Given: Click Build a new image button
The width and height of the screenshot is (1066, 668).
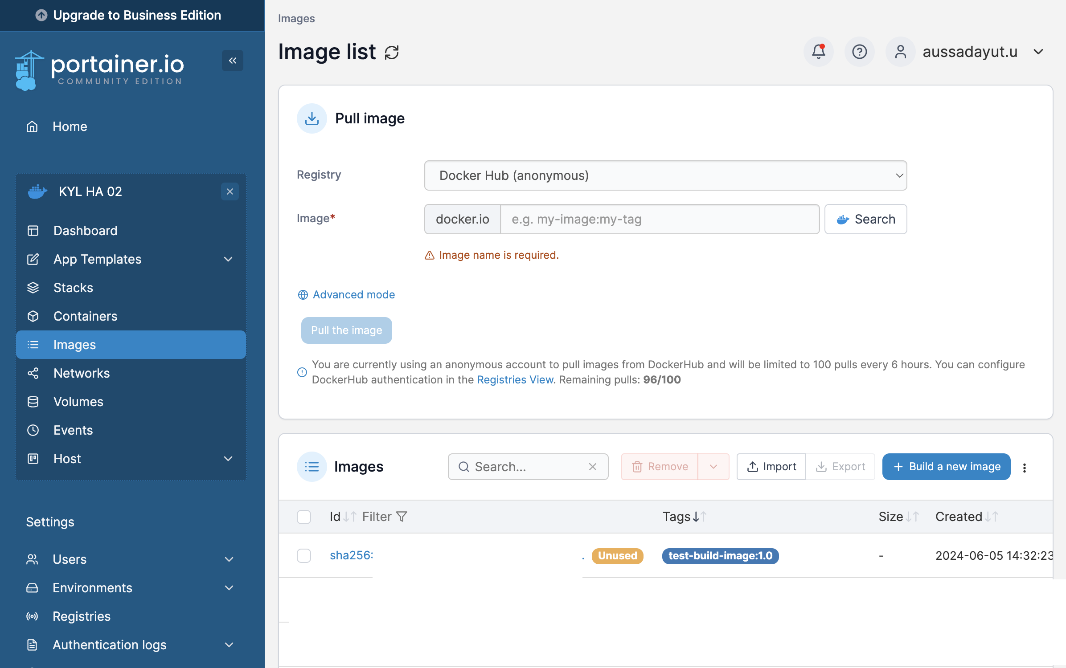Looking at the screenshot, I should click(946, 467).
